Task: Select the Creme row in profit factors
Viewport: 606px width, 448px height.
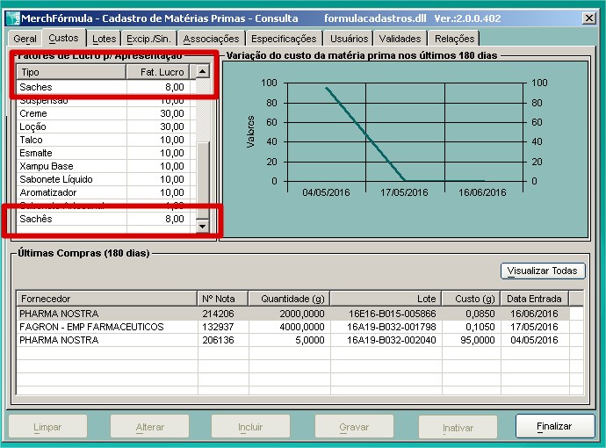Action: click(x=70, y=113)
